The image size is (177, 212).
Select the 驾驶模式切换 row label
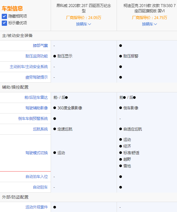click(x=36, y=153)
